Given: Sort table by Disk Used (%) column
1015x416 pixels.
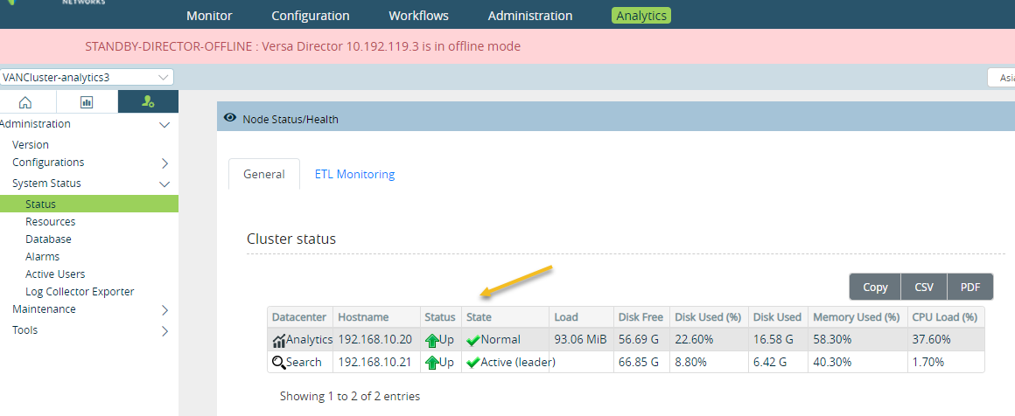Looking at the screenshot, I should pyautogui.click(x=709, y=317).
